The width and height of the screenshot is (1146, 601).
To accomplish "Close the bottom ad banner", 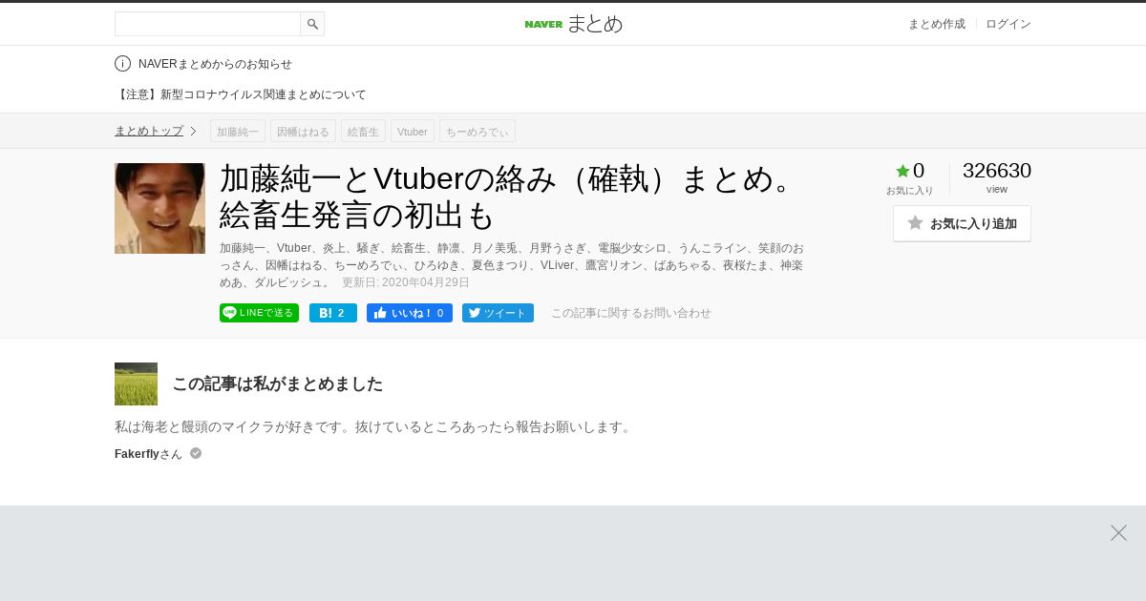I will [1118, 532].
